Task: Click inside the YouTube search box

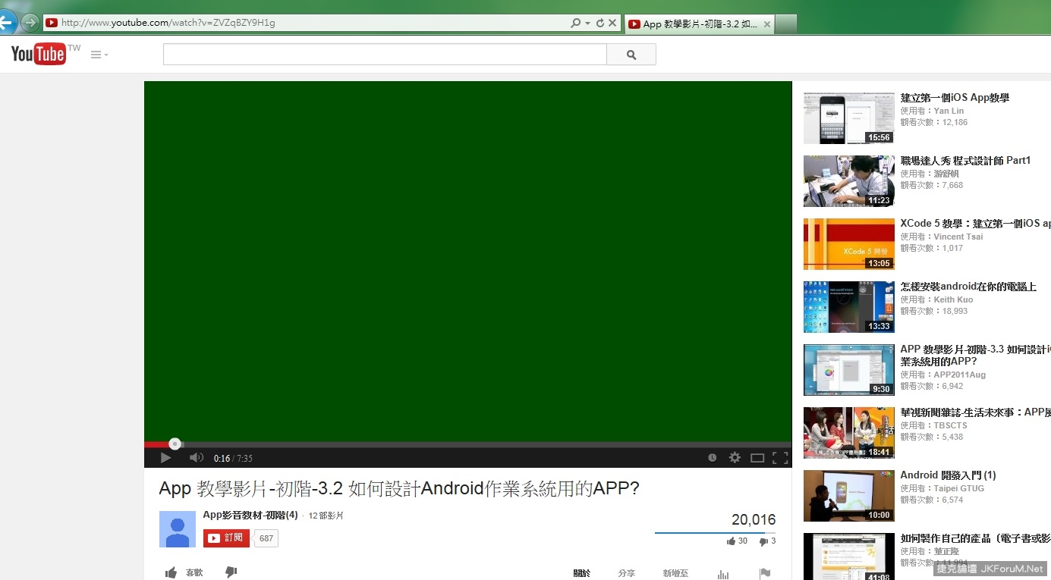Action: click(384, 55)
